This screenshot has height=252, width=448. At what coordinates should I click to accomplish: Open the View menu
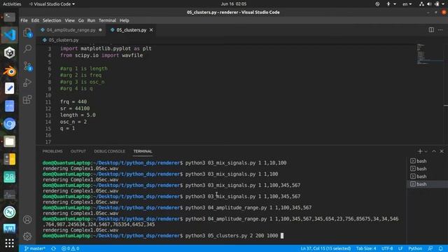pos(69,20)
